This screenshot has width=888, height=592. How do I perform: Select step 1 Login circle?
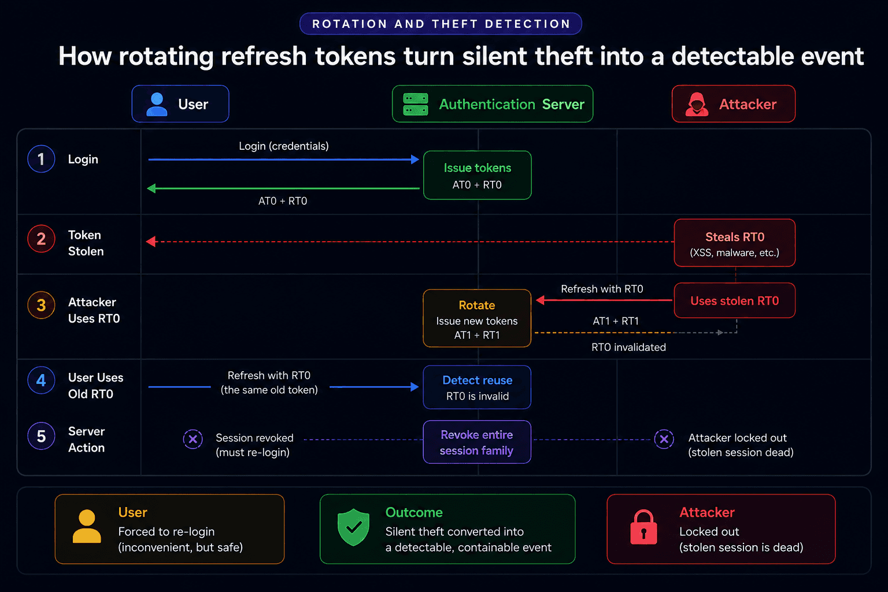tap(41, 159)
